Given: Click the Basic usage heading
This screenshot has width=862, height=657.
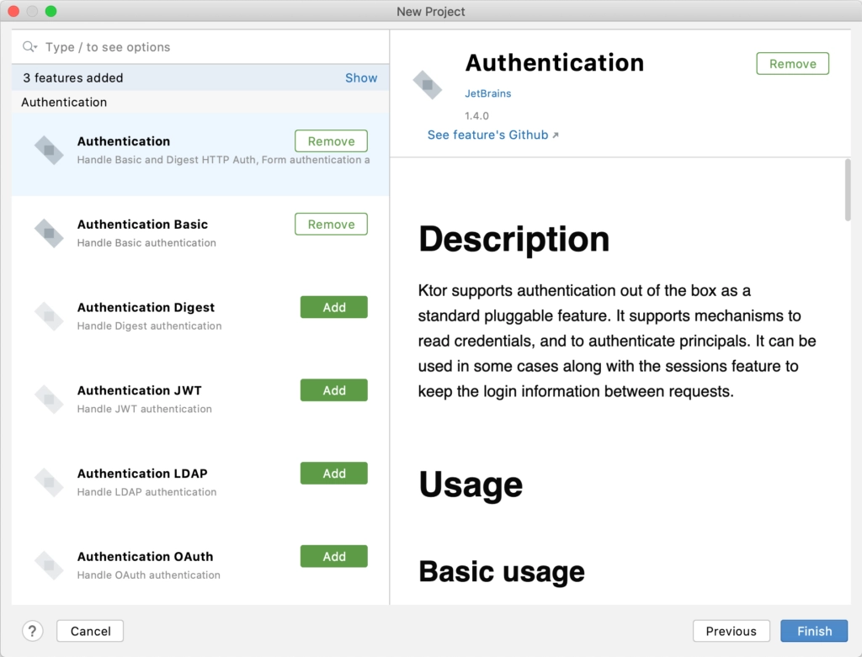Looking at the screenshot, I should (x=502, y=572).
